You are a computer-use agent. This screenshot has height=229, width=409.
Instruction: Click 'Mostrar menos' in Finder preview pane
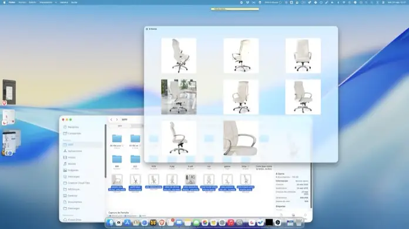(x=301, y=181)
